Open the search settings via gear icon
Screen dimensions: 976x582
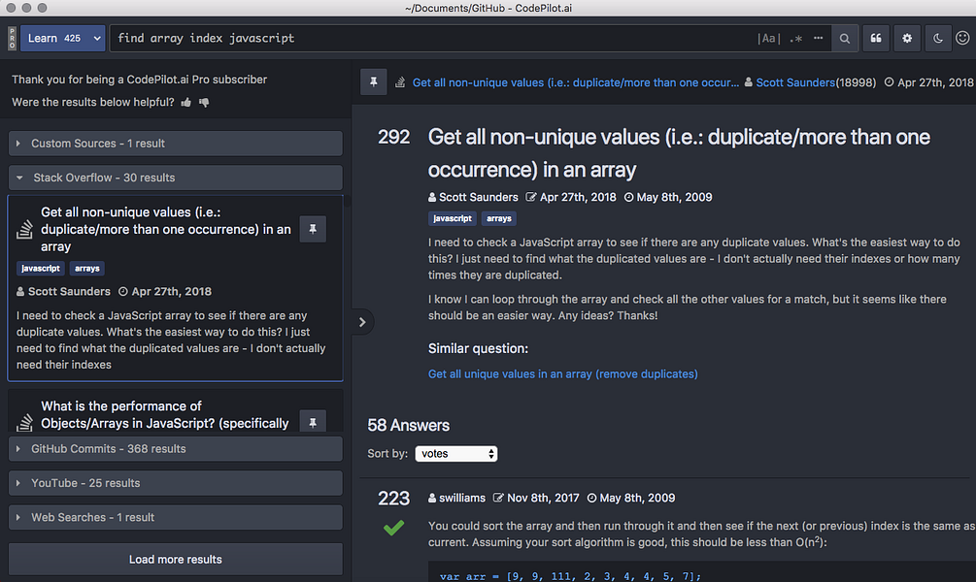point(906,38)
